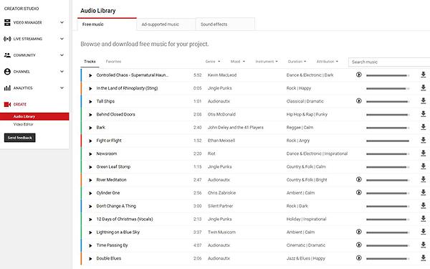This screenshot has height=269, width=430.
Task: Download In the Land of Rhinoplasty track
Action: [423, 88]
